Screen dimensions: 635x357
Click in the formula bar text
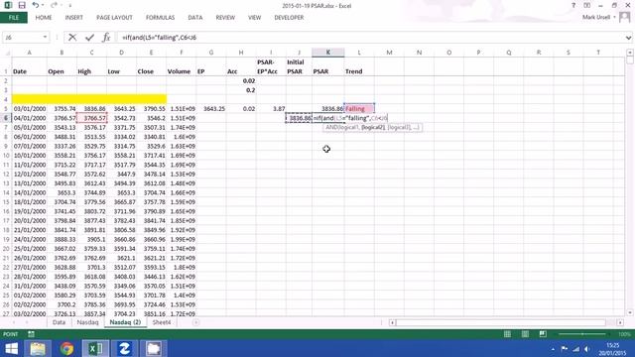pyautogui.click(x=370, y=38)
